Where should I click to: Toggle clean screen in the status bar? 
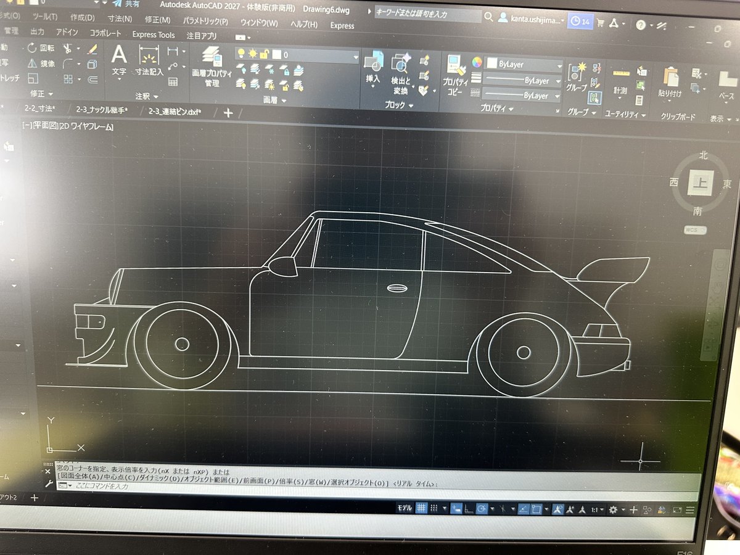[677, 510]
